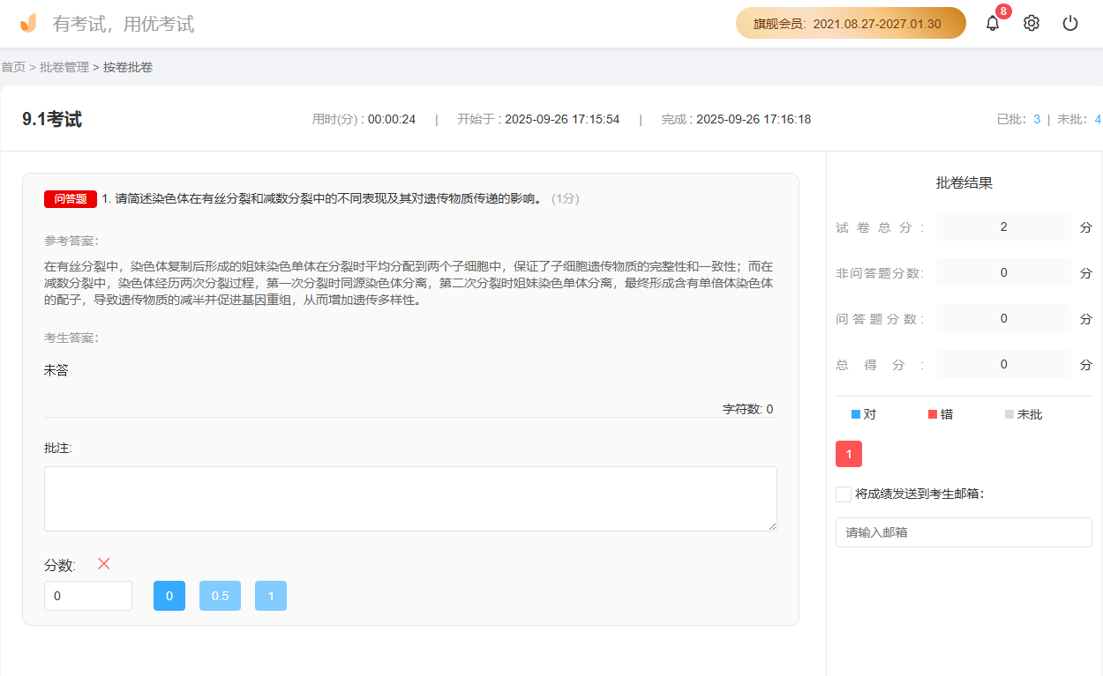The image size is (1103, 676).
Task: Click the 旗舰会员 membership badge
Action: (850, 22)
